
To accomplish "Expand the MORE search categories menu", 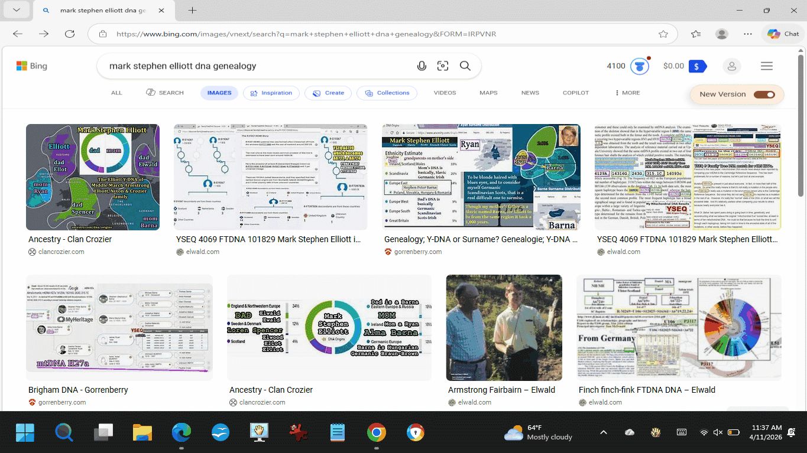I will (x=627, y=93).
